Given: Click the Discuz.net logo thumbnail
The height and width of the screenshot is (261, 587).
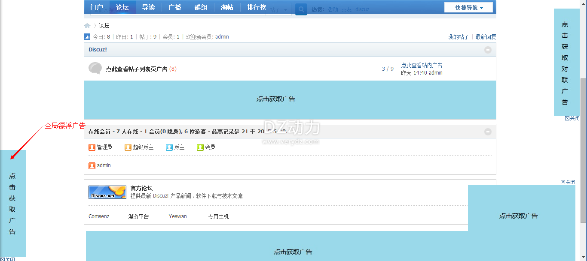Looking at the screenshot, I should [x=107, y=192].
